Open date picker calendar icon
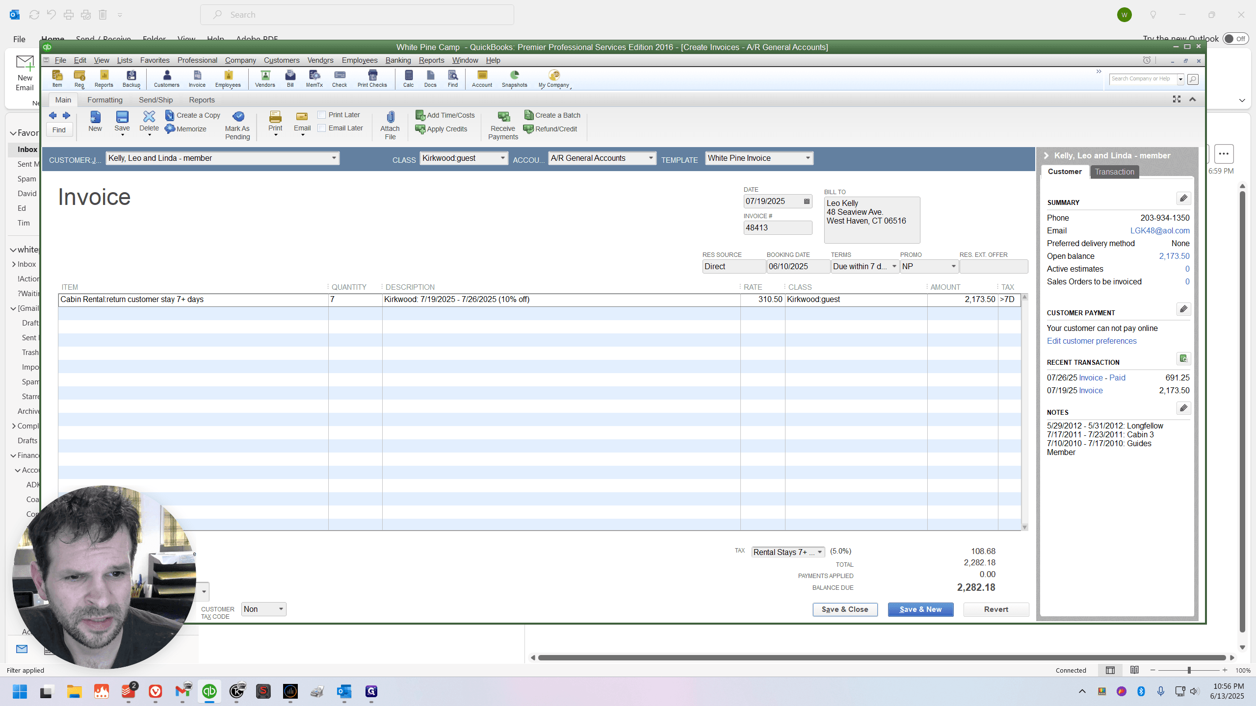Image resolution: width=1256 pixels, height=706 pixels. (807, 202)
